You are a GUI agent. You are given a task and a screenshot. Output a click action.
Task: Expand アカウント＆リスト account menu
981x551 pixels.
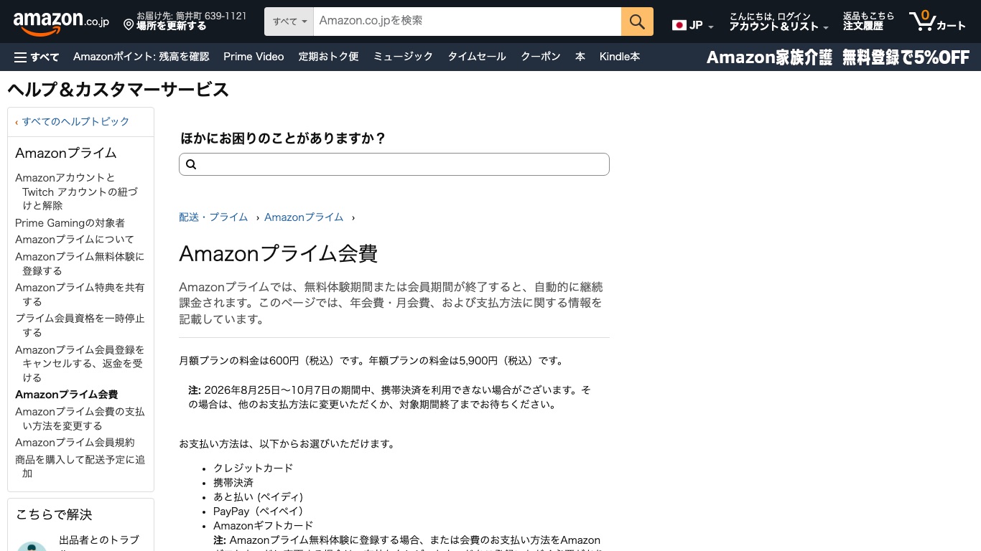pos(778,22)
